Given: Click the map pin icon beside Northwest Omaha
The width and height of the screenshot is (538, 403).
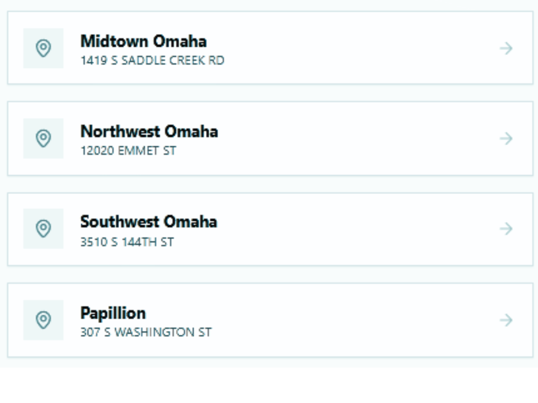Looking at the screenshot, I should (43, 139).
